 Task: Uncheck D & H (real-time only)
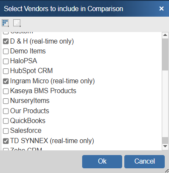(x=6, y=41)
